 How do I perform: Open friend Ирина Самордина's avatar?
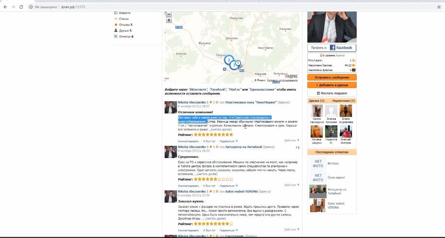317,111
